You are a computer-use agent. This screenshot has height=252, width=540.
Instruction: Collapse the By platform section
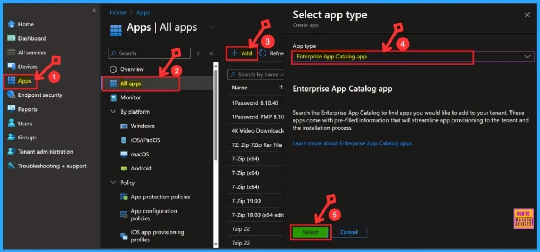113,112
